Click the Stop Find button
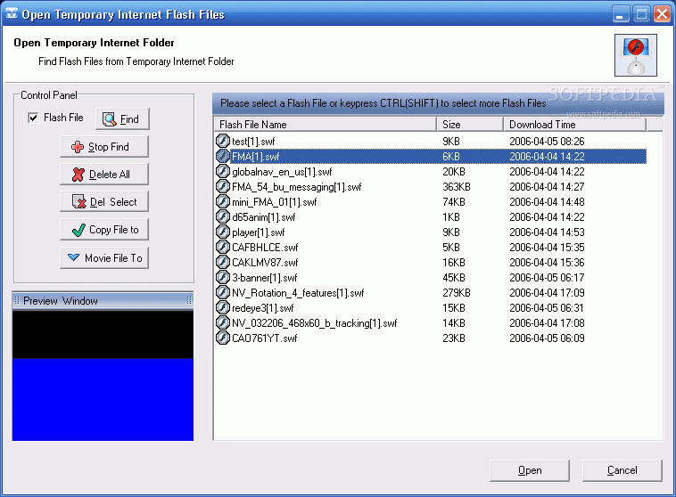 (x=104, y=147)
